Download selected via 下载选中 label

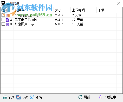tap(110, 97)
